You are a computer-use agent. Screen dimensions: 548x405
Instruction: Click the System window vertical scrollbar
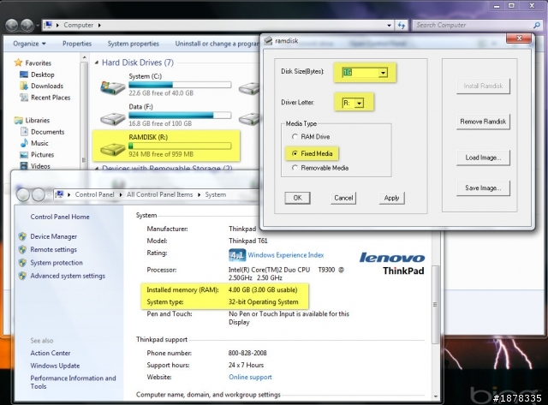click(x=436, y=304)
